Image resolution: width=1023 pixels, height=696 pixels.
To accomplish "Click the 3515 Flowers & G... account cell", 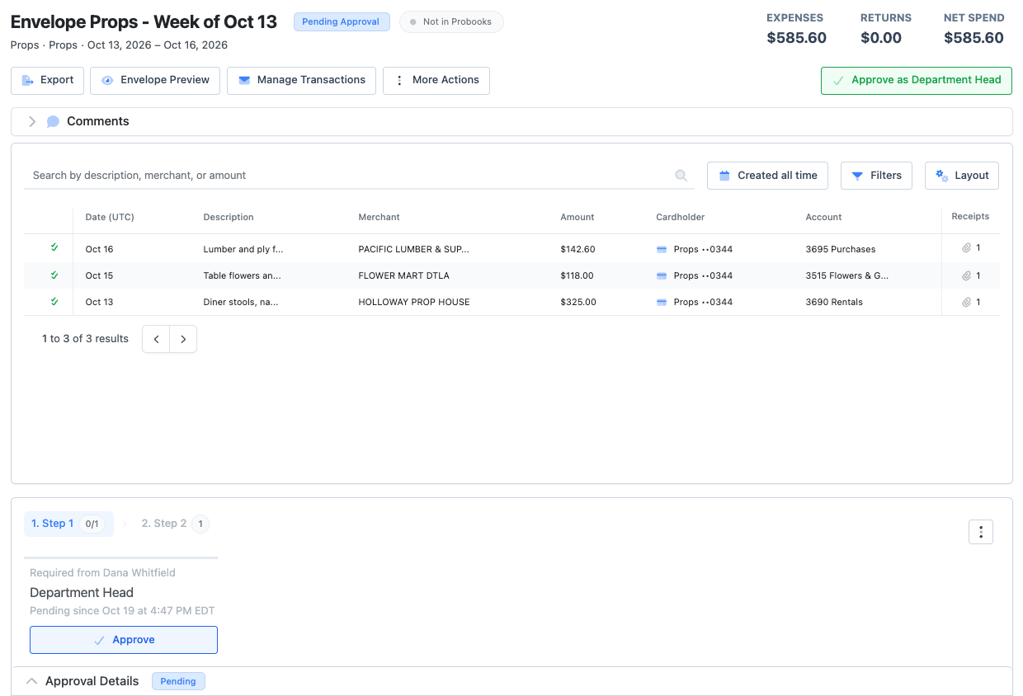I will [x=847, y=275].
